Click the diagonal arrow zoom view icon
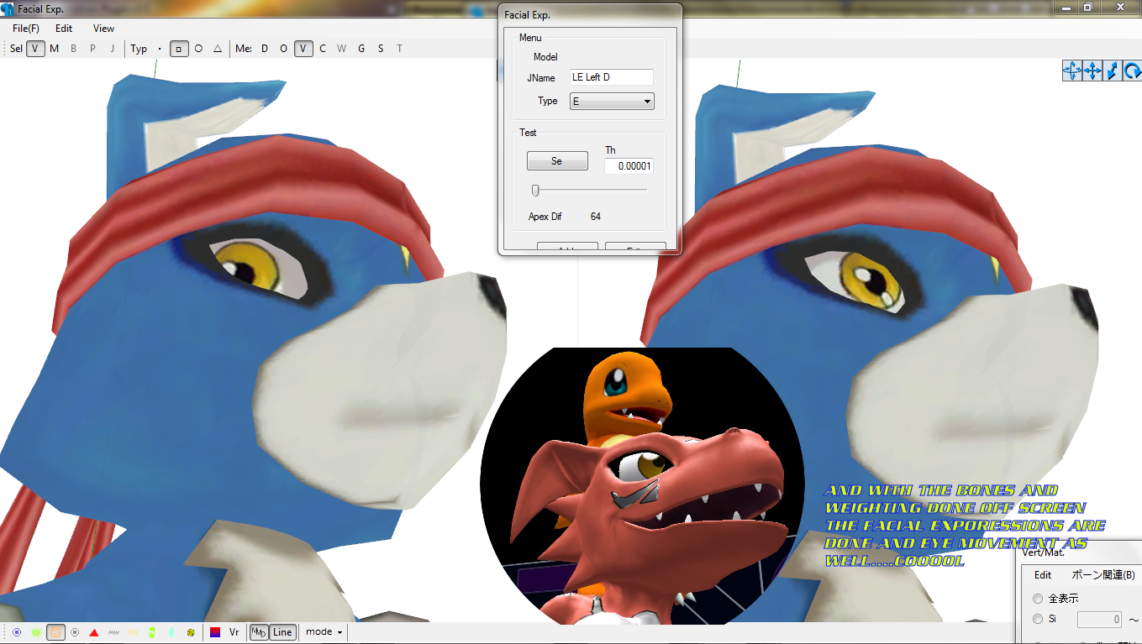The height and width of the screenshot is (644, 1142). tap(1112, 71)
